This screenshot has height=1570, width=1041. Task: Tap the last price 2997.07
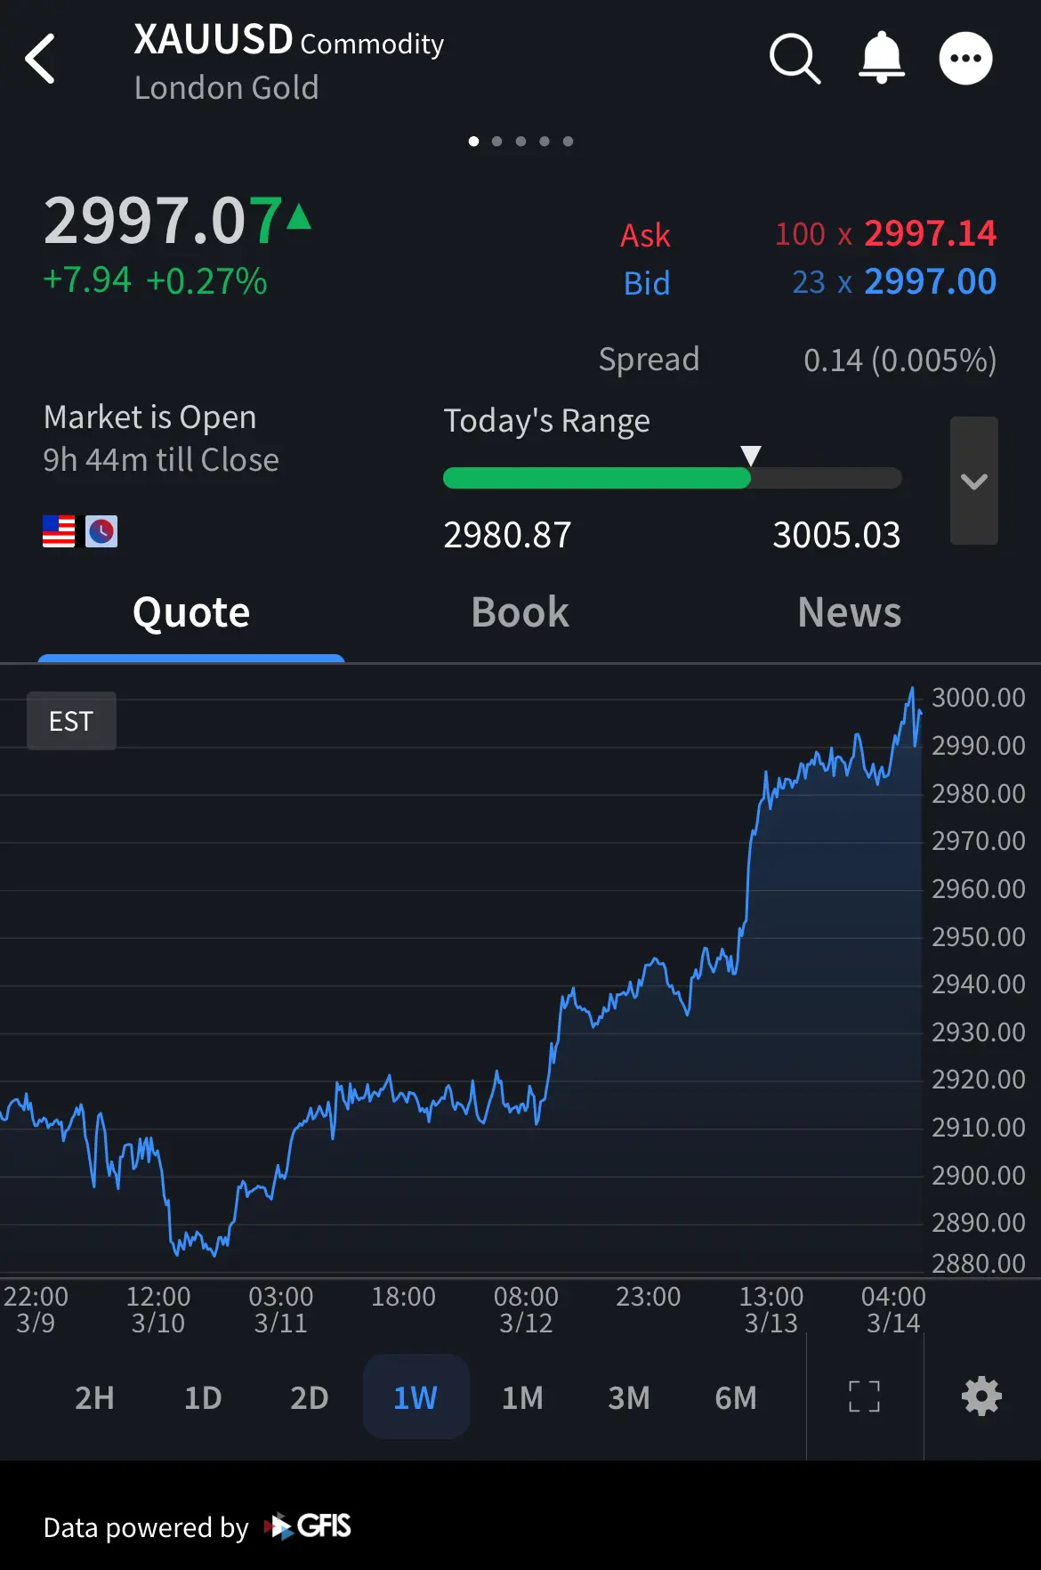pyautogui.click(x=164, y=220)
